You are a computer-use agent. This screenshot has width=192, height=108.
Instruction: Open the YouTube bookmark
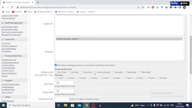[x=17, y=12]
